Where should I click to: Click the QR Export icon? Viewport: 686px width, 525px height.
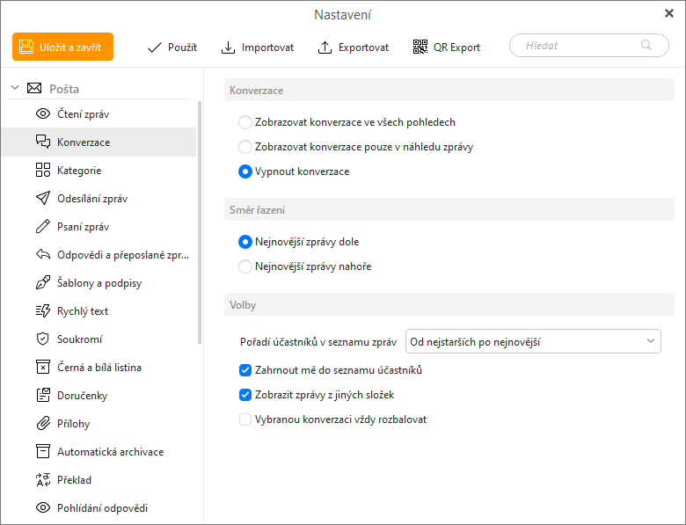pos(420,47)
